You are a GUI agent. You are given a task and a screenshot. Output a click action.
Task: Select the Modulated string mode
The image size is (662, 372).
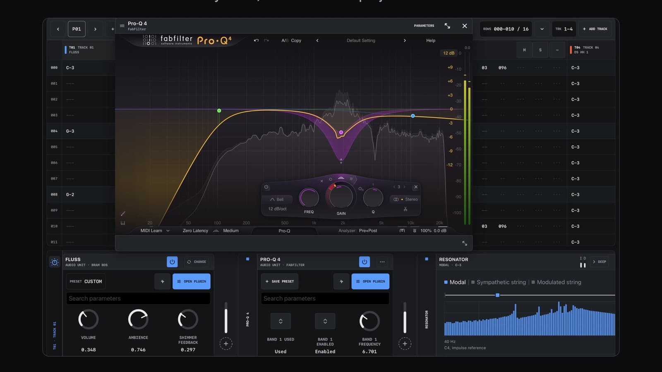(x=556, y=282)
